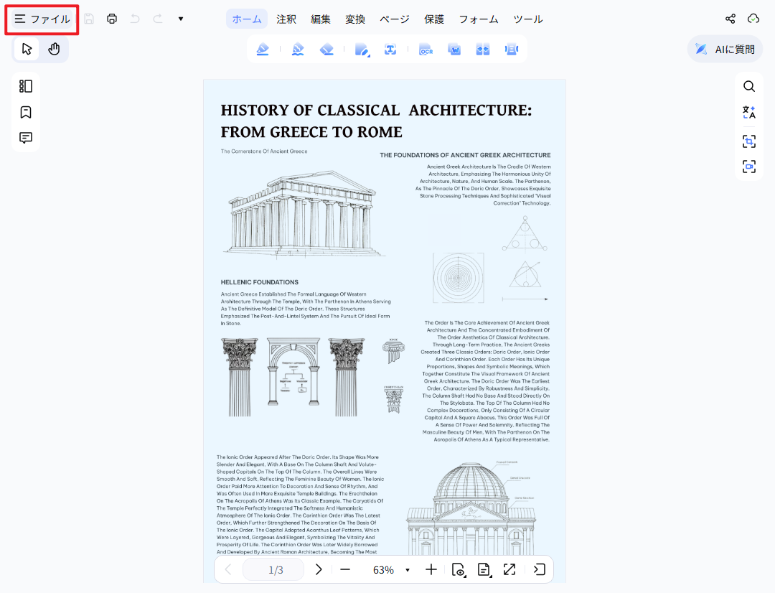
Task: Click the Parthenon temple illustration
Action: (303, 214)
